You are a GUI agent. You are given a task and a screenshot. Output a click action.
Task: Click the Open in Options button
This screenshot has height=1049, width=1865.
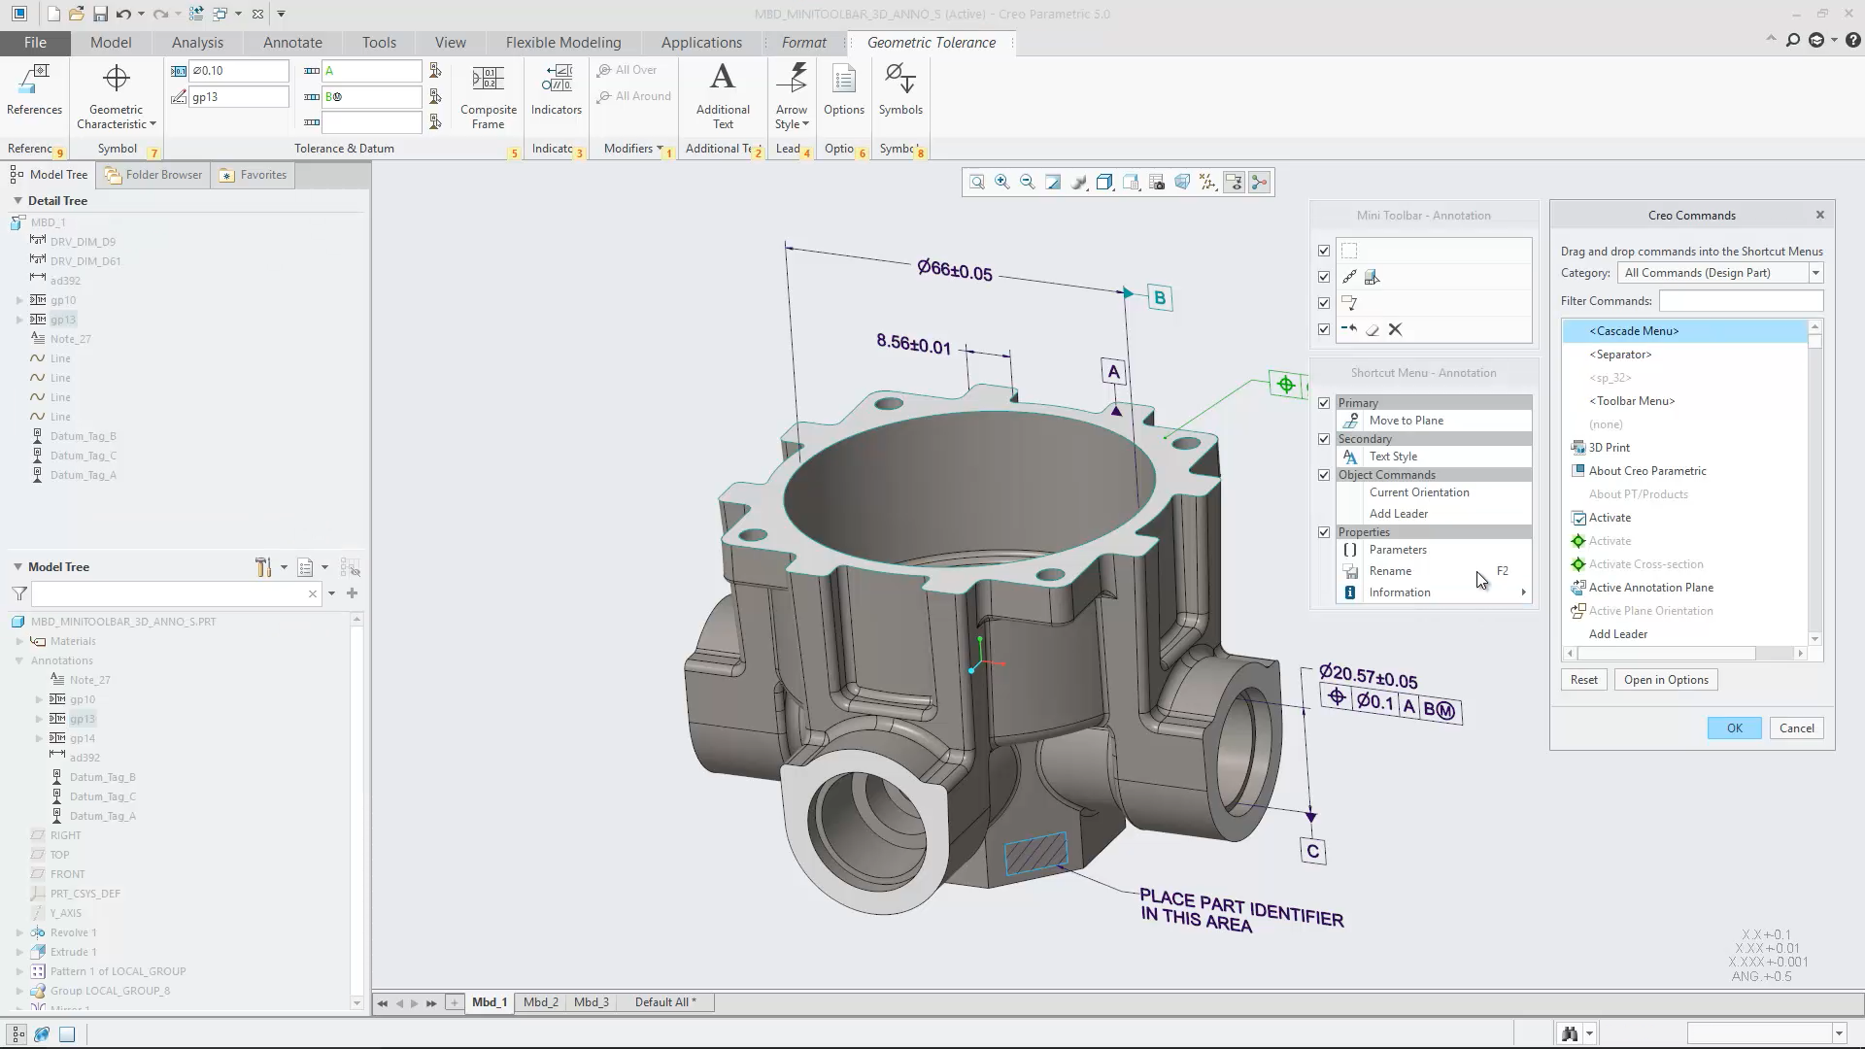pos(1666,680)
